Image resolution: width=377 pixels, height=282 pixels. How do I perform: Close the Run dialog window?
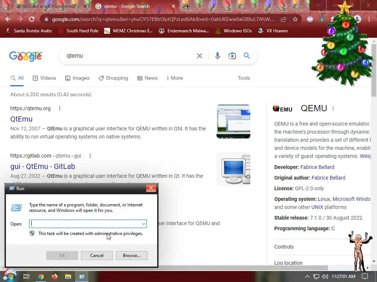pos(151,188)
